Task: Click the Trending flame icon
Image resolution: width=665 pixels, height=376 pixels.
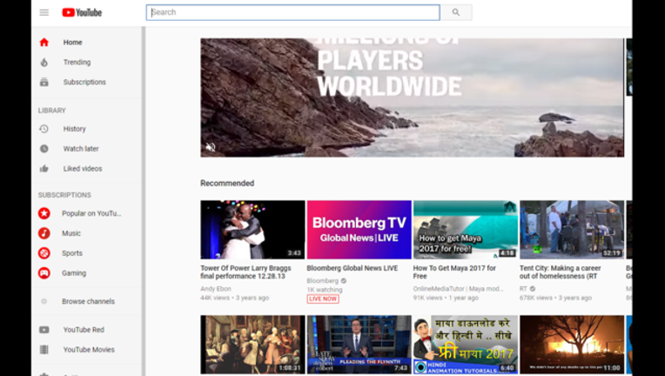Action: click(x=44, y=63)
